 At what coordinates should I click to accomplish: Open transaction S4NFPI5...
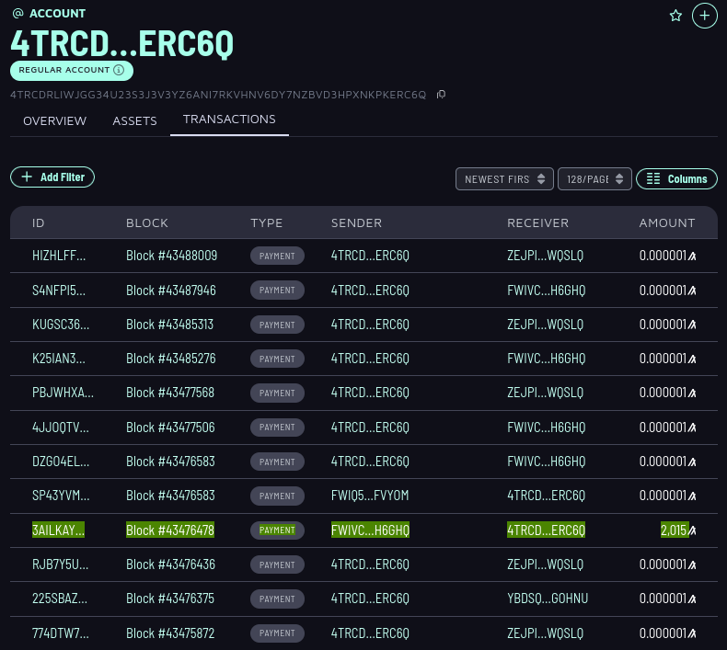59,290
